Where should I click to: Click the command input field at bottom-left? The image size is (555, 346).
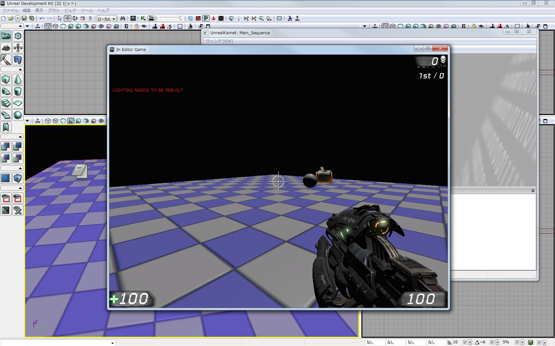[x=58, y=343]
